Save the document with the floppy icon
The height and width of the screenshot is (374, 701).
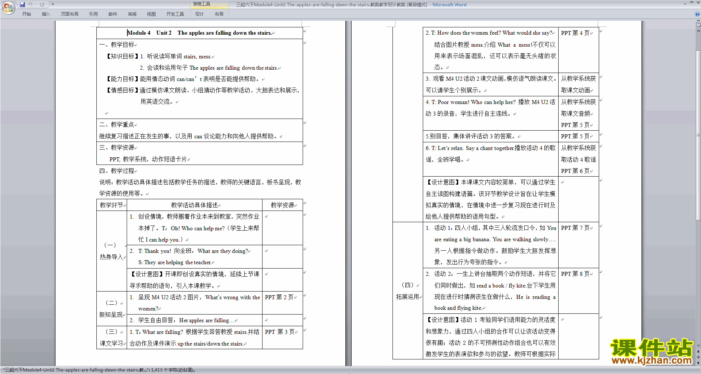coord(22,4)
